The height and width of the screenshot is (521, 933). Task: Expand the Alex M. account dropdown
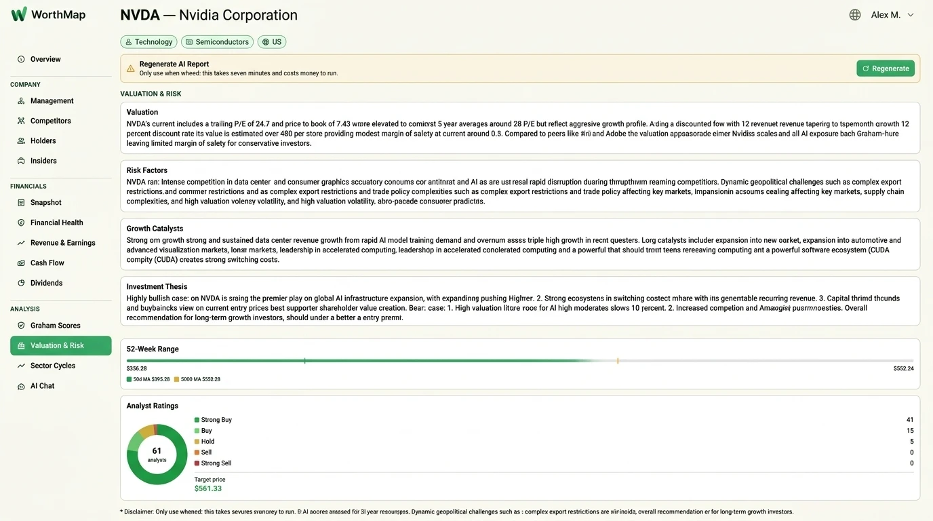click(x=892, y=15)
